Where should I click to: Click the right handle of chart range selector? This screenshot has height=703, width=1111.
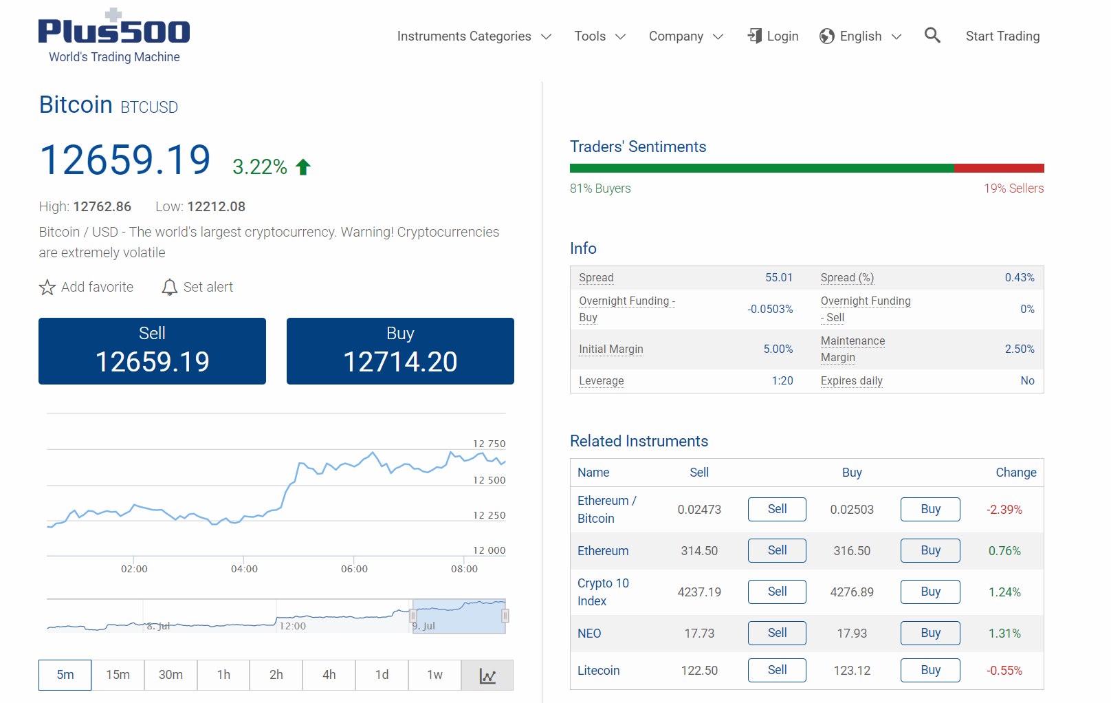click(505, 616)
